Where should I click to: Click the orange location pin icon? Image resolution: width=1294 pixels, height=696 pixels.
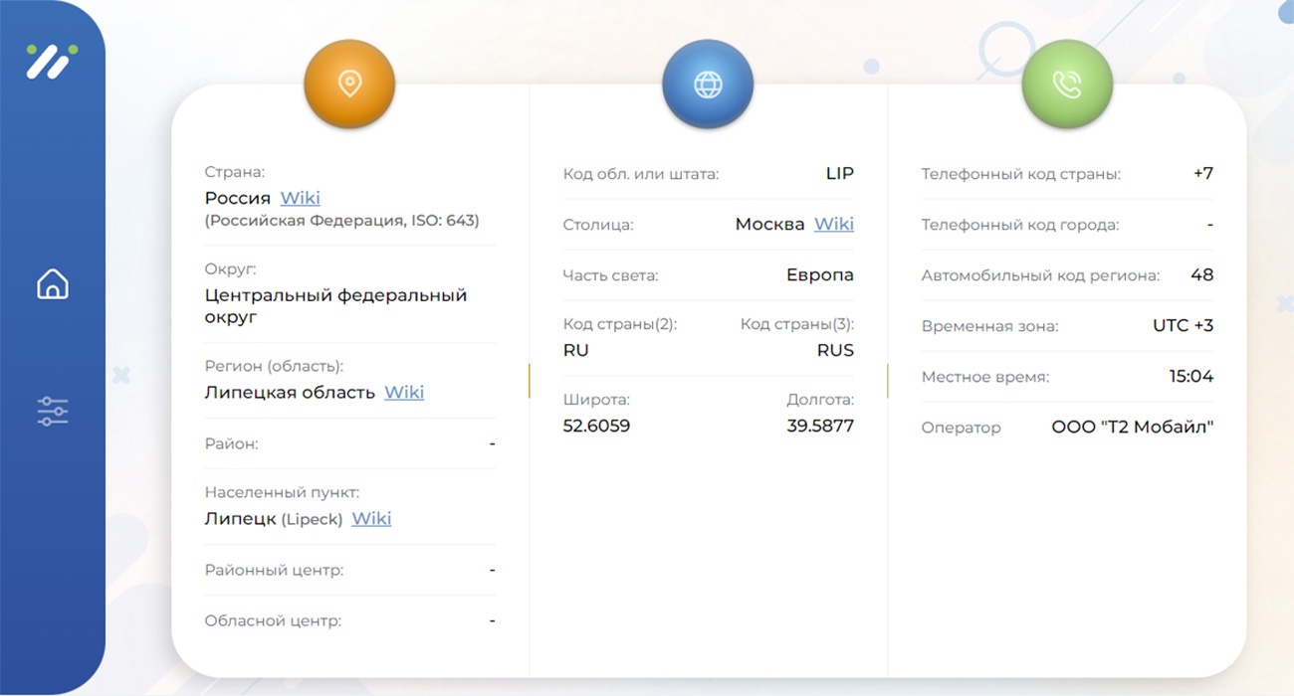(x=349, y=84)
